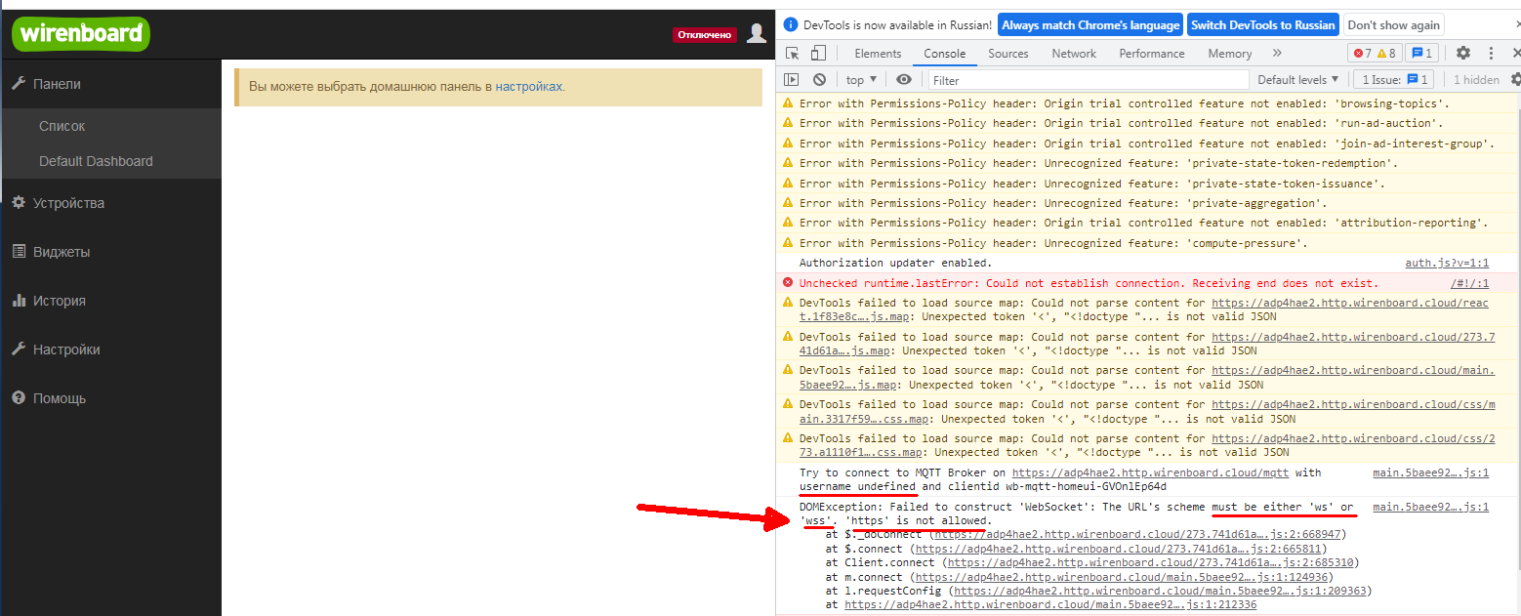This screenshot has width=1521, height=616.
Task: Expand more DevTools tabs chevron
Action: coord(1277,54)
